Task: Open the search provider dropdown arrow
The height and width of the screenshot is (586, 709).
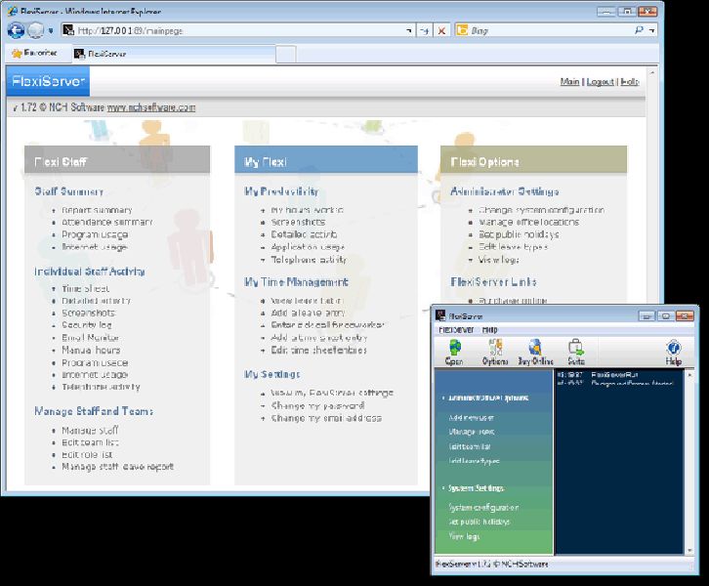Action: (x=652, y=30)
